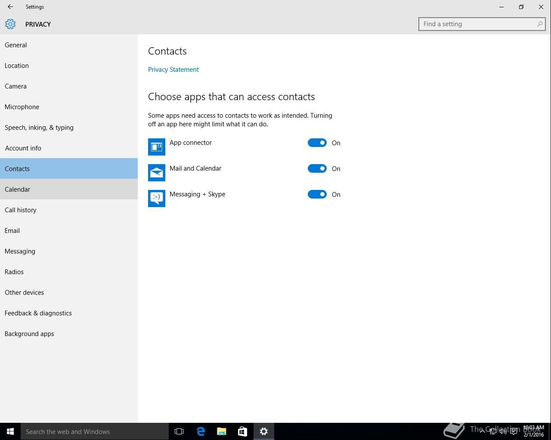Open Microsoft Edge from the taskbar
This screenshot has height=440, width=551.
point(201,431)
